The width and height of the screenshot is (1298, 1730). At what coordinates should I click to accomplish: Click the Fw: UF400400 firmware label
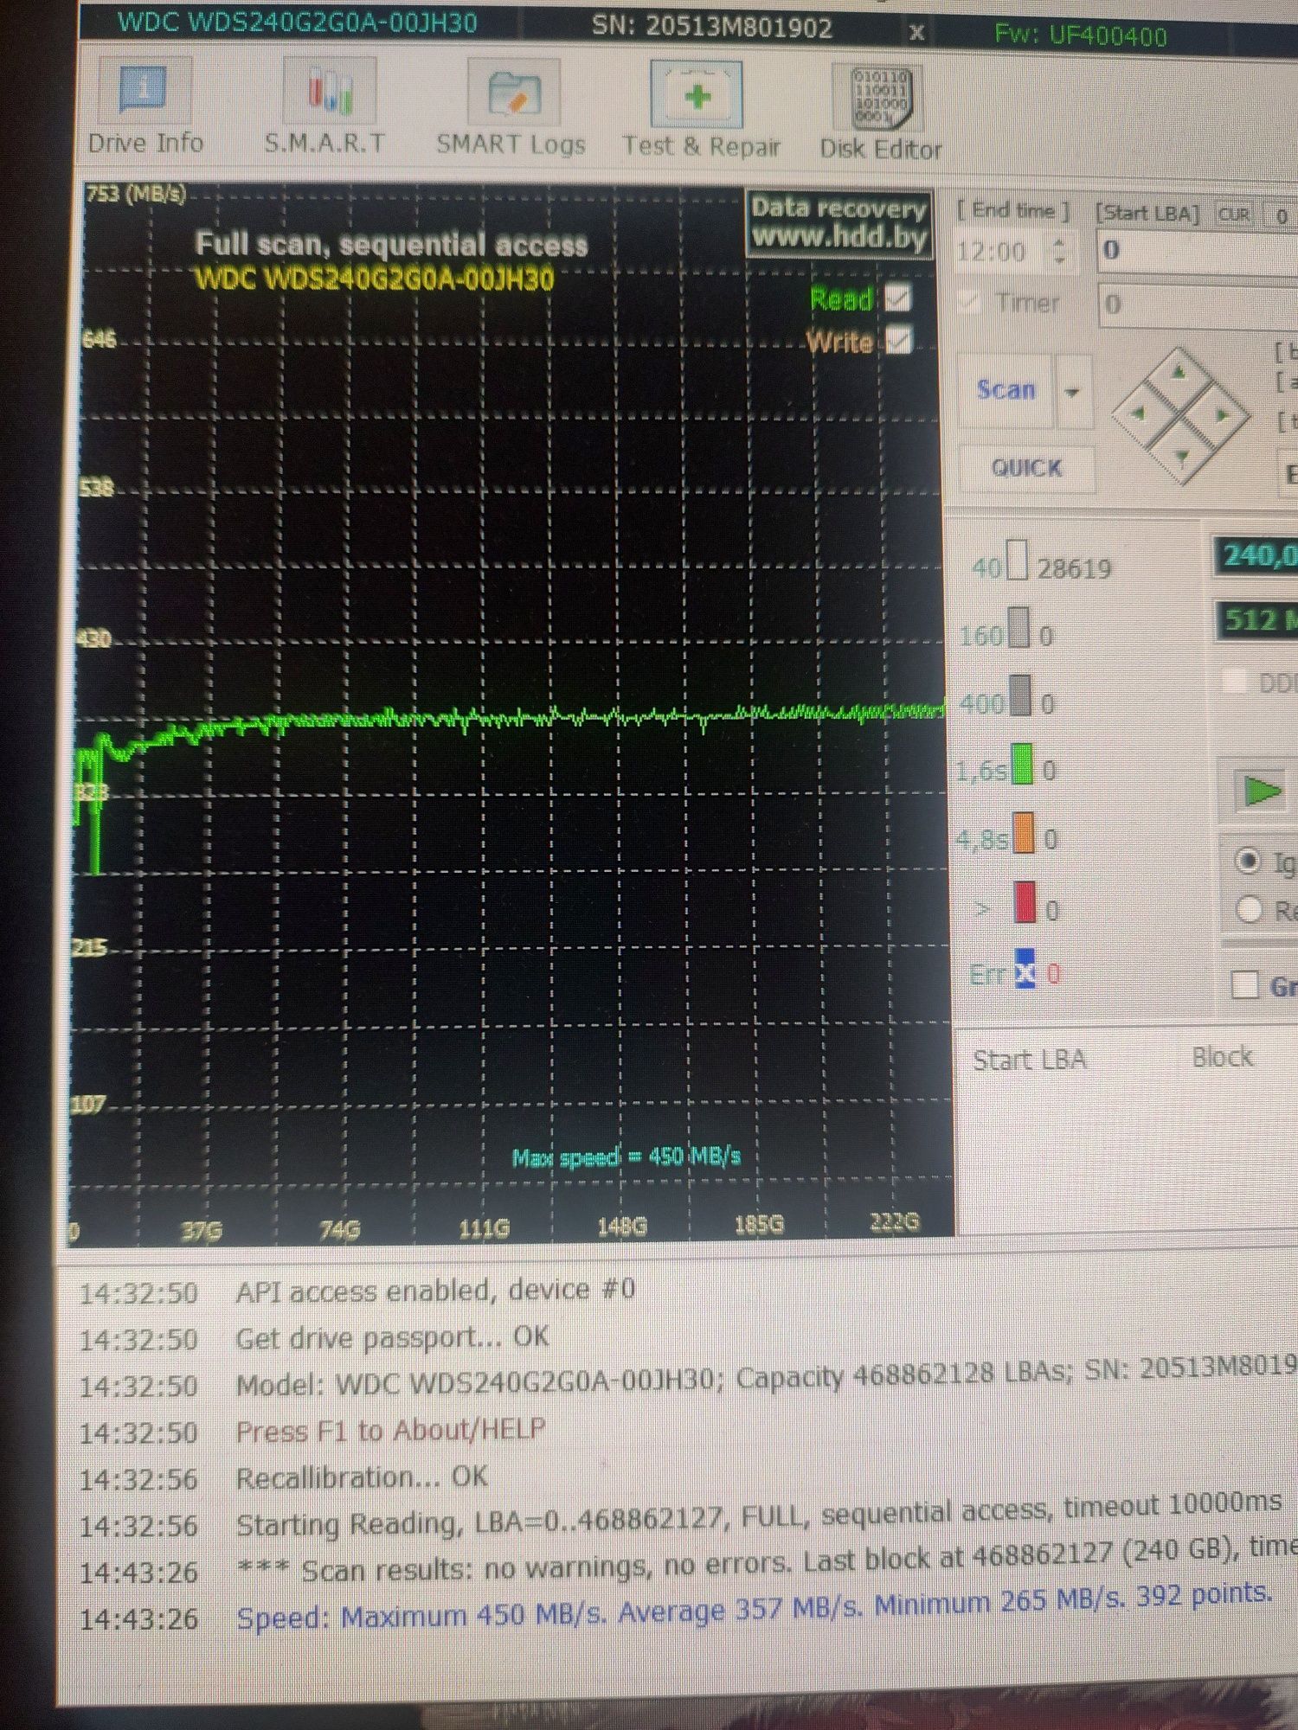tap(1080, 35)
